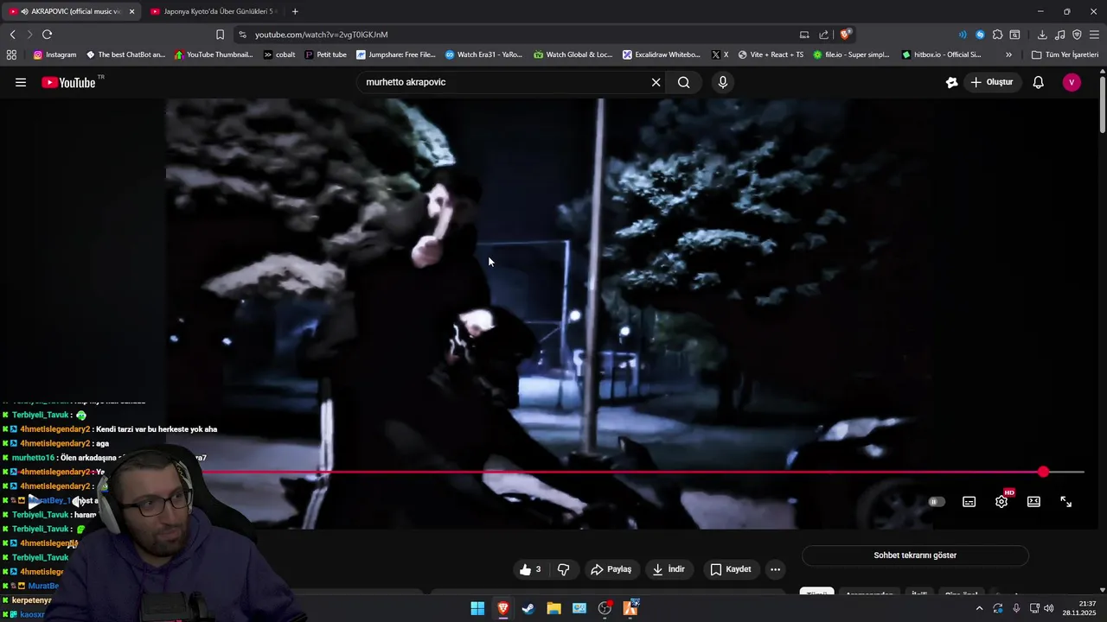Screen dimensions: 1107x622
Task: Like the video with thumbs up
Action: [530, 569]
